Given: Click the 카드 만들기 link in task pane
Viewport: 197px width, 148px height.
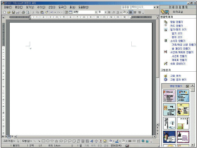Looking at the screenshot, I should point(177,26).
